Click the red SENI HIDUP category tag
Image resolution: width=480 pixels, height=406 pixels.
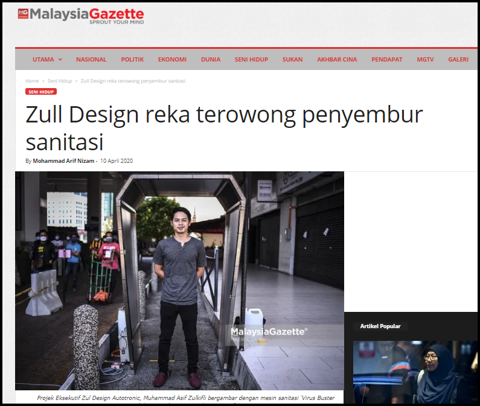pos(41,92)
